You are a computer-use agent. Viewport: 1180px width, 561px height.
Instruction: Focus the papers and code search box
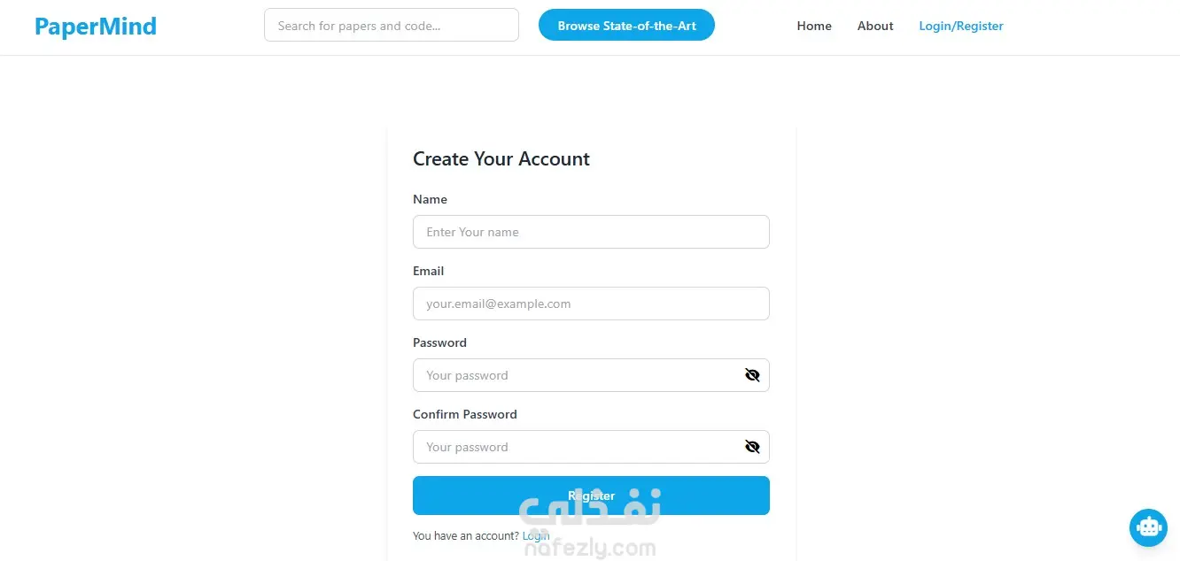391,26
